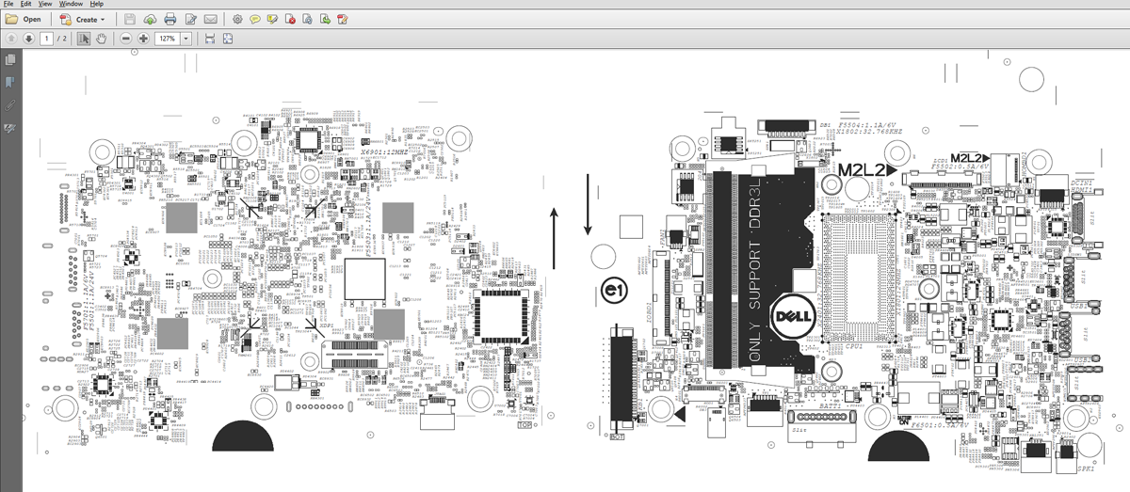Image resolution: width=1130 pixels, height=492 pixels.
Task: Click the 'ONLY SUPPORT DDR3L' text on the board
Action: (x=753, y=268)
